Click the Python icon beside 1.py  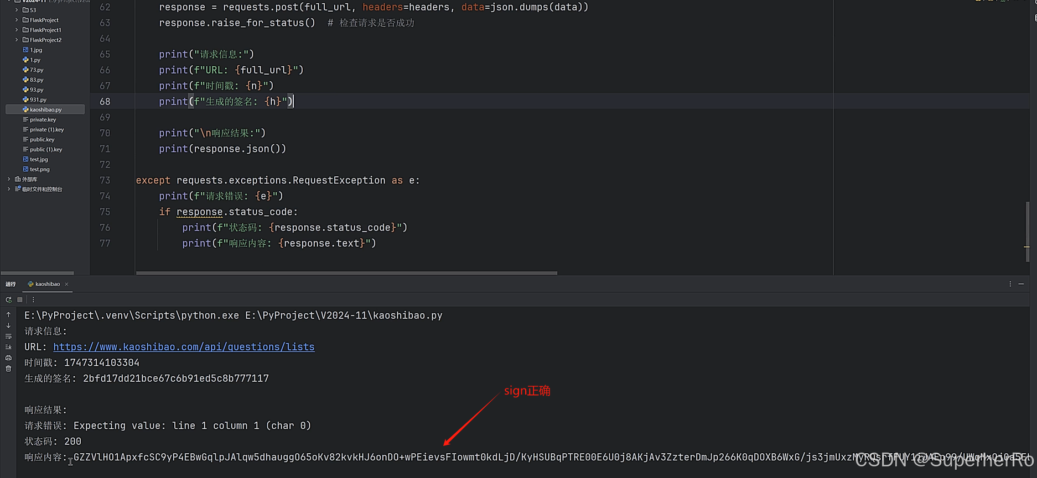pos(25,60)
